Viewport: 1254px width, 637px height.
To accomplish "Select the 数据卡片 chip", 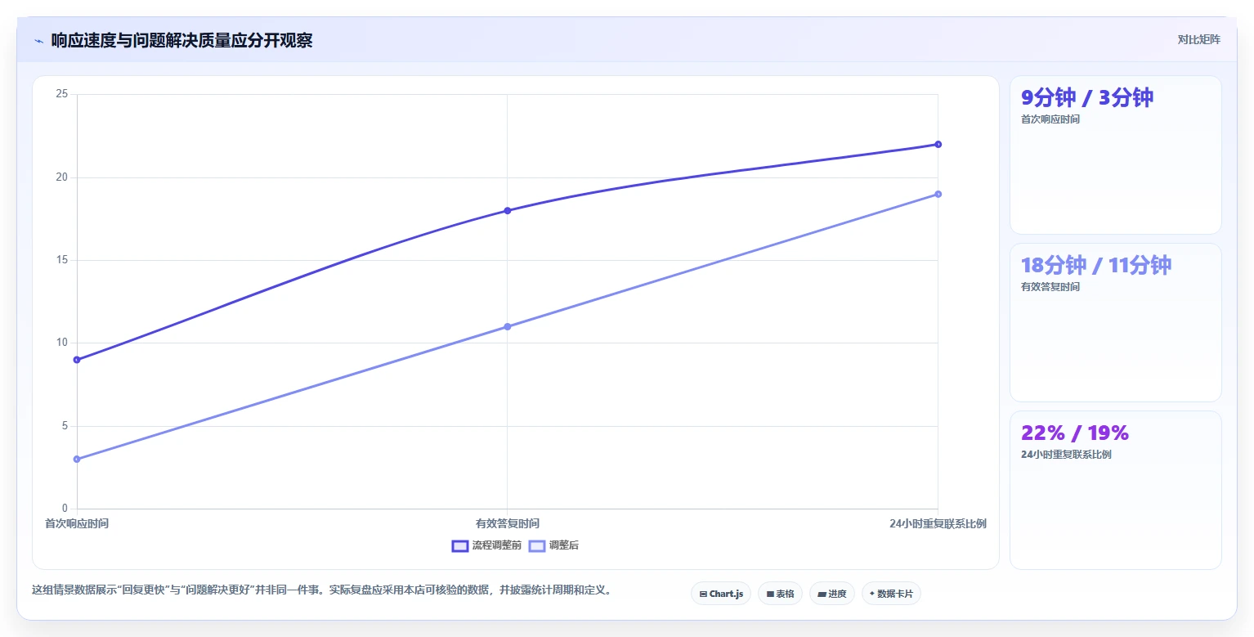I will [x=891, y=594].
